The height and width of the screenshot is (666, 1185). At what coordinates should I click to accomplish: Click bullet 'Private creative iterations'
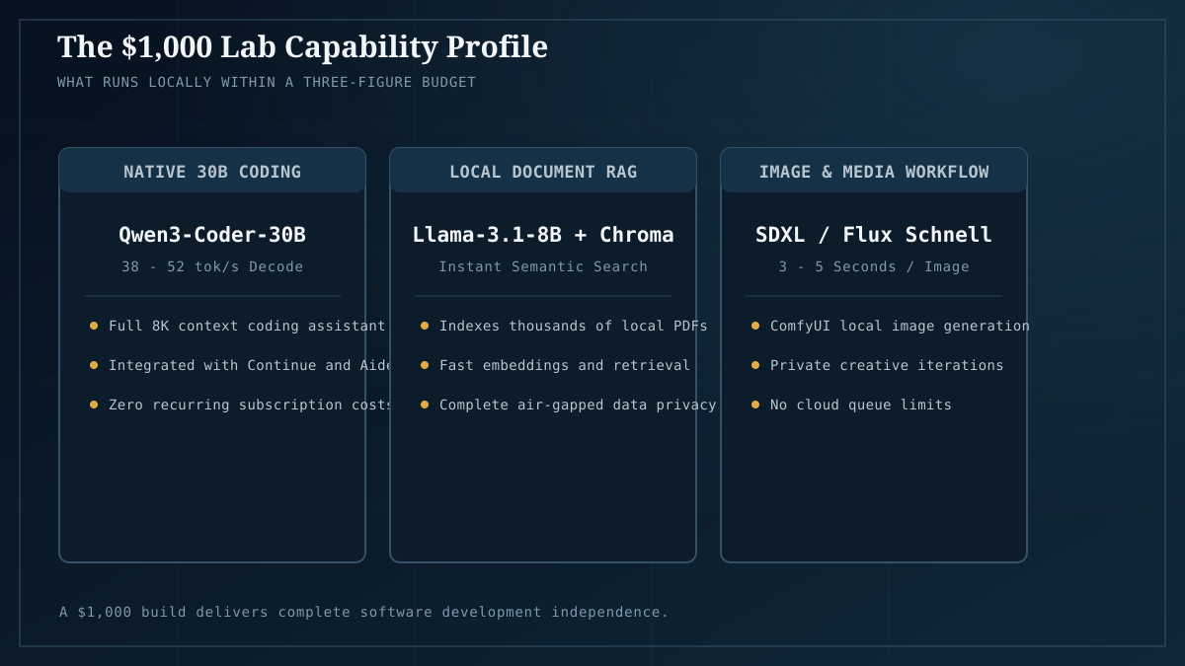[x=877, y=365]
